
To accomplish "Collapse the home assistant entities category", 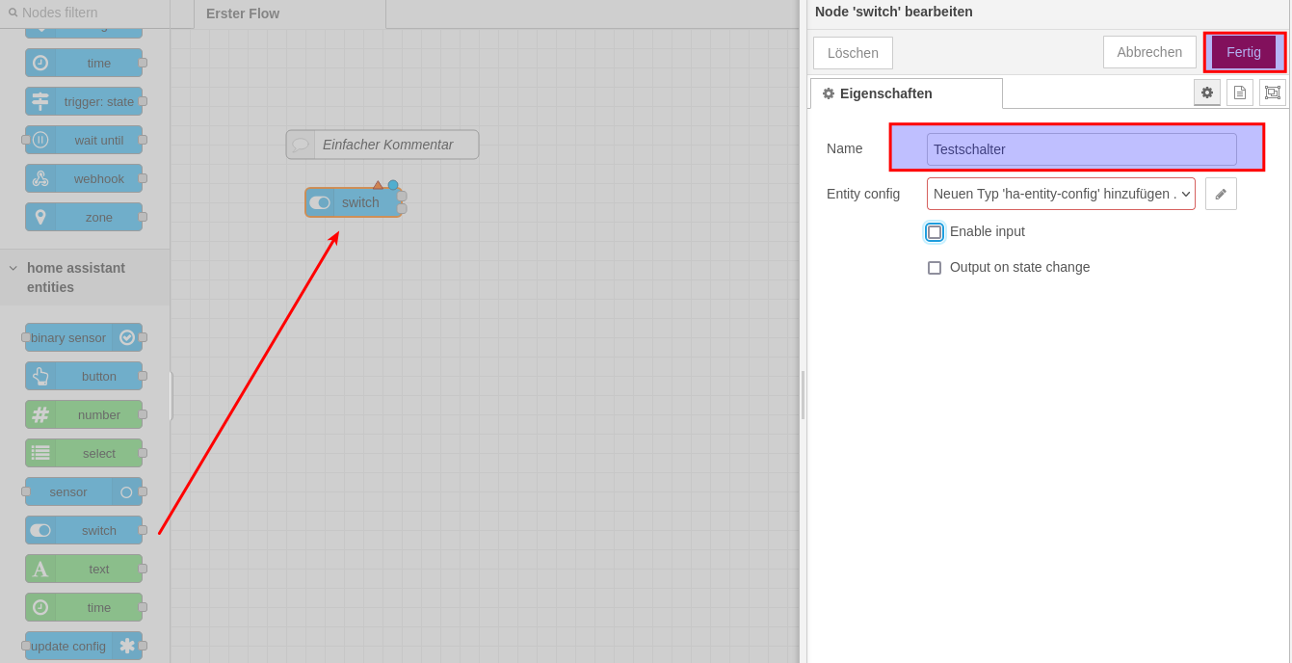I will [13, 268].
